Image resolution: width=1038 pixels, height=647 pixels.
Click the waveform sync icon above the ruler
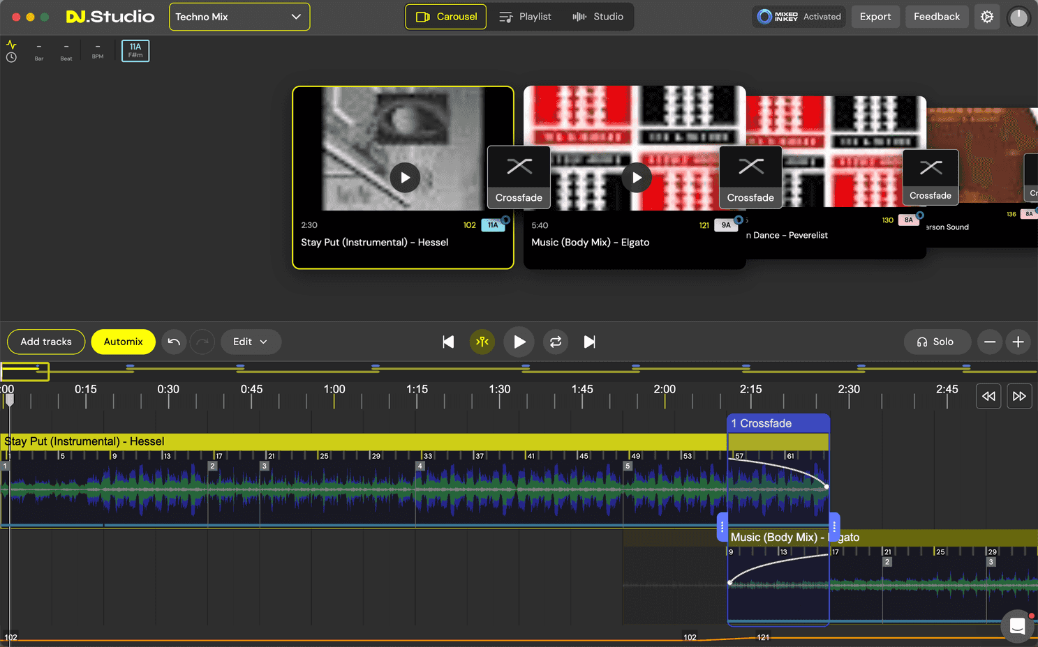point(11,44)
